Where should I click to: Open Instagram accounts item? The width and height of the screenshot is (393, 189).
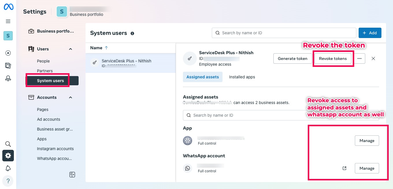[55, 149]
